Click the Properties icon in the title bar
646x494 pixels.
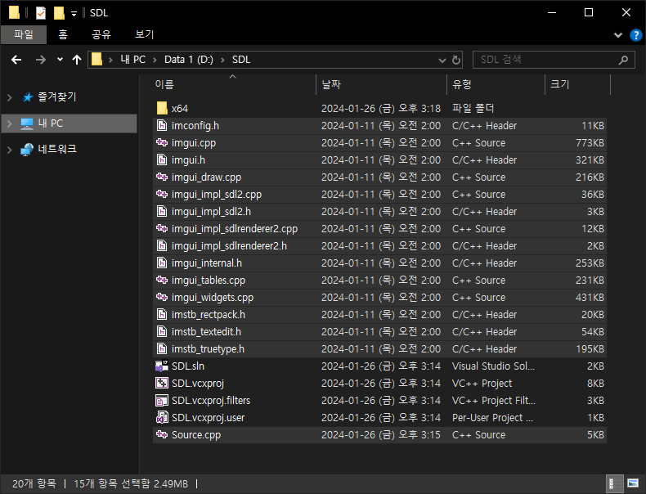(x=41, y=13)
